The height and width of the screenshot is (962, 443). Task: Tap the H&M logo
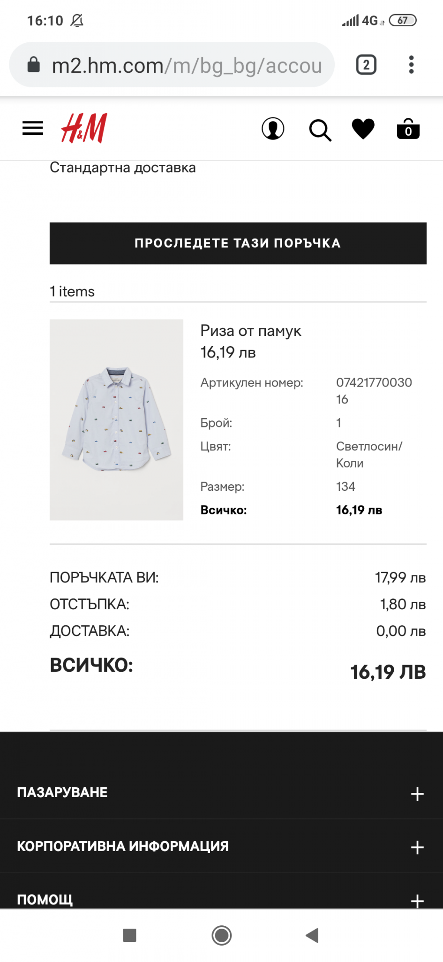[84, 128]
